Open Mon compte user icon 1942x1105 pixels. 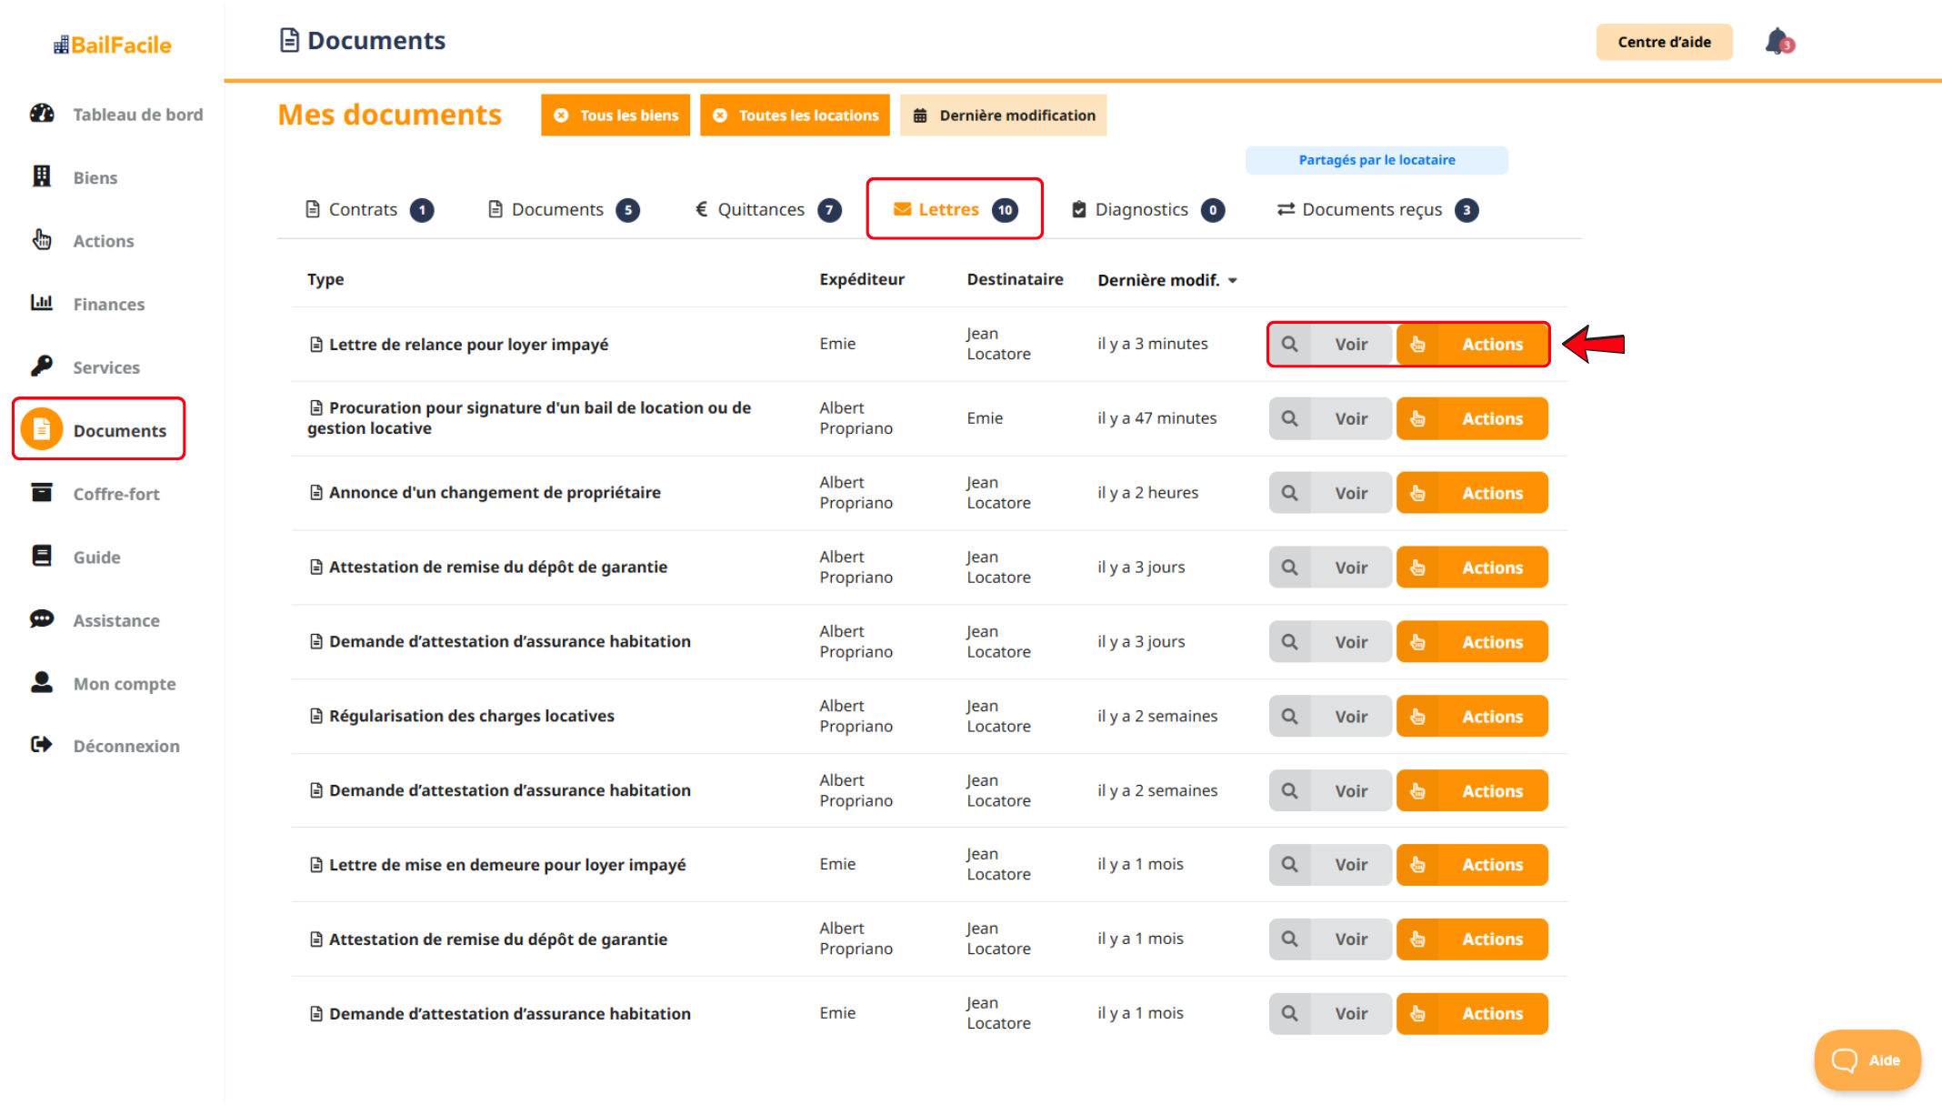pyautogui.click(x=42, y=682)
